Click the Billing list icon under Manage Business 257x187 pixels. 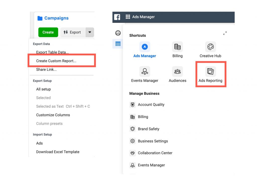(x=133, y=117)
